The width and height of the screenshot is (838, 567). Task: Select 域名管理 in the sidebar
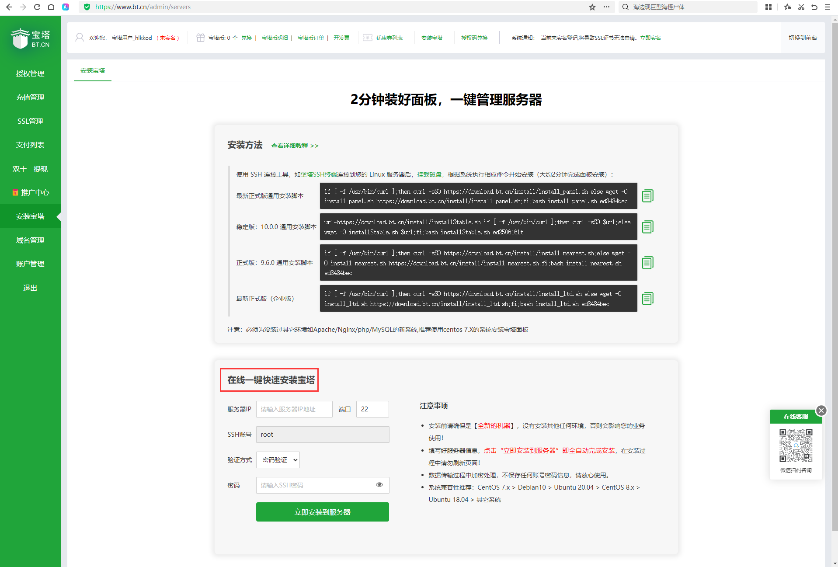coord(30,240)
